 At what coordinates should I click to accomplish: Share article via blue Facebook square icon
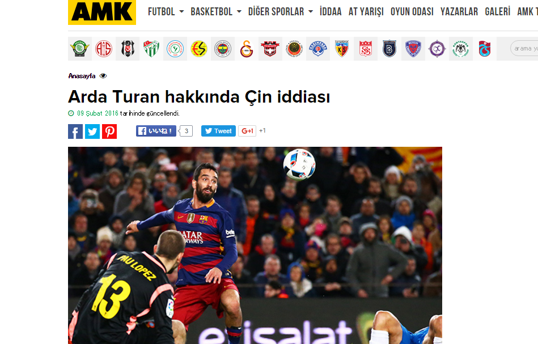(75, 131)
